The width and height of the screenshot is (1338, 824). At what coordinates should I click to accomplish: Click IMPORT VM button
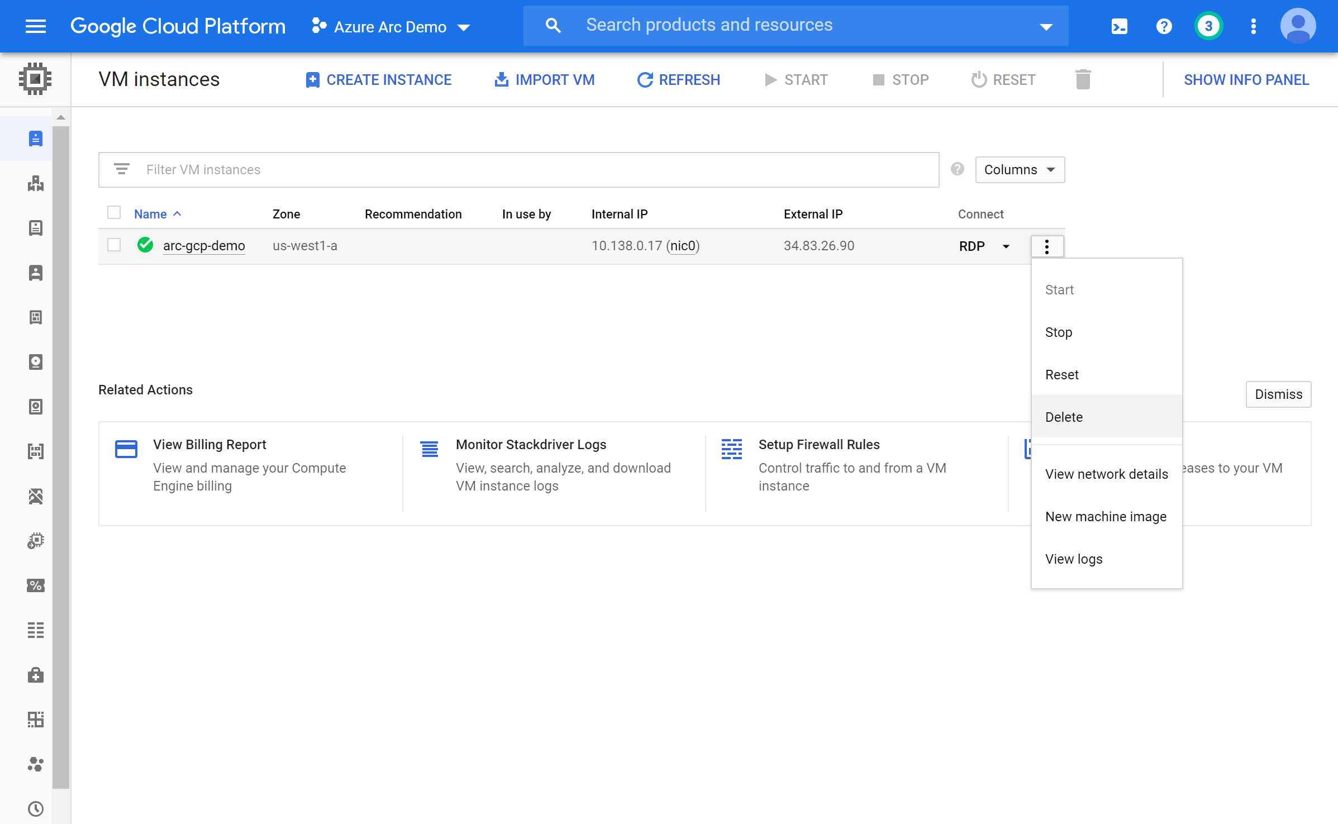click(544, 80)
